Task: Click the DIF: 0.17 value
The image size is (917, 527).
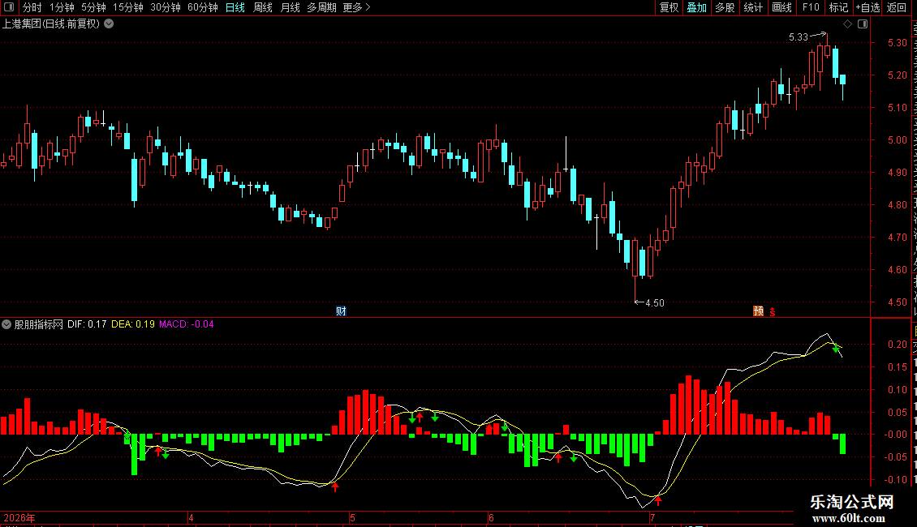Action: [x=87, y=324]
